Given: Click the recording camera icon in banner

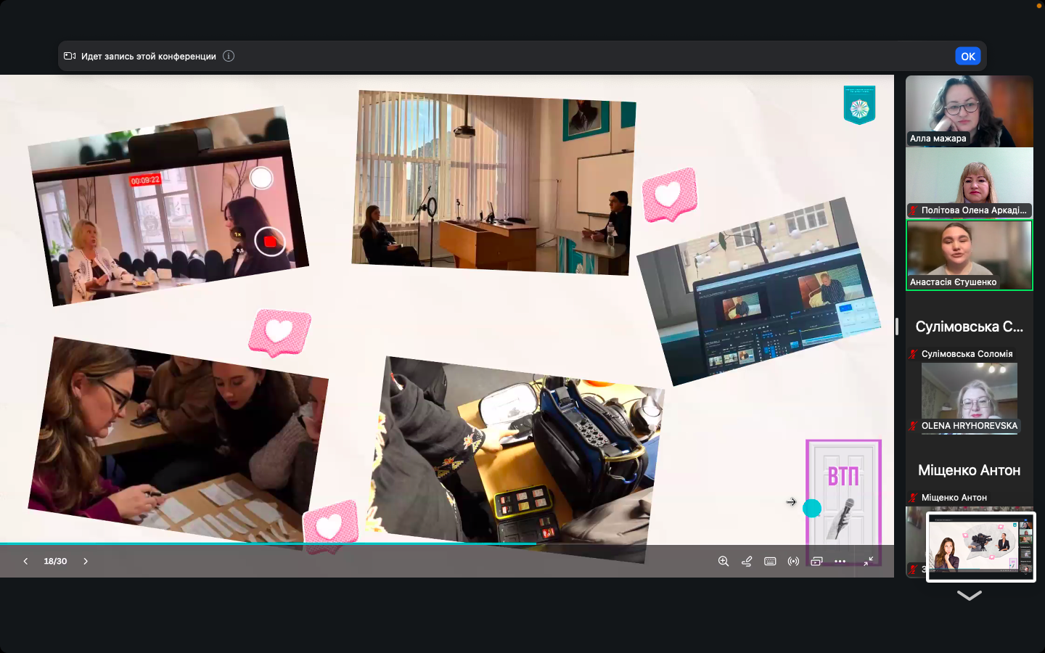Looking at the screenshot, I should click(70, 56).
